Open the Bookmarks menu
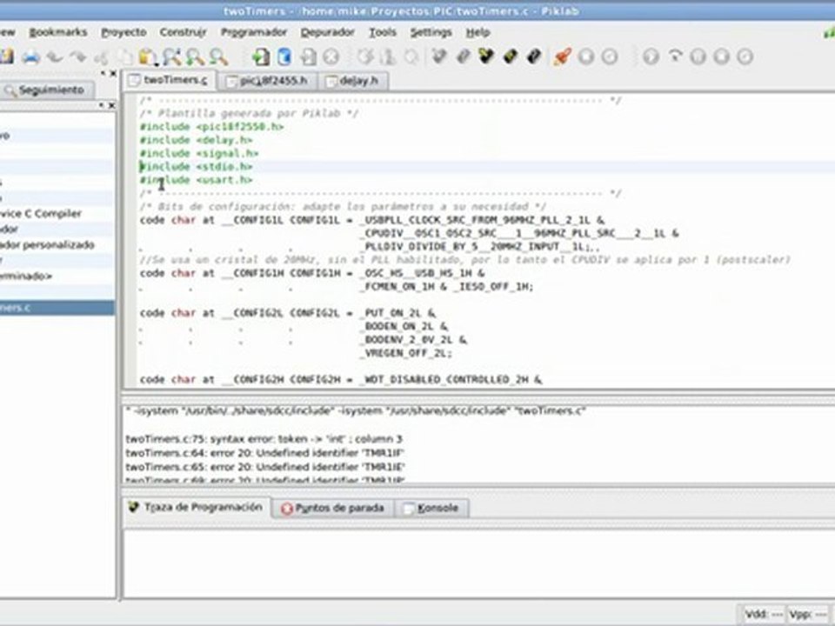Image resolution: width=835 pixels, height=626 pixels. click(x=58, y=32)
